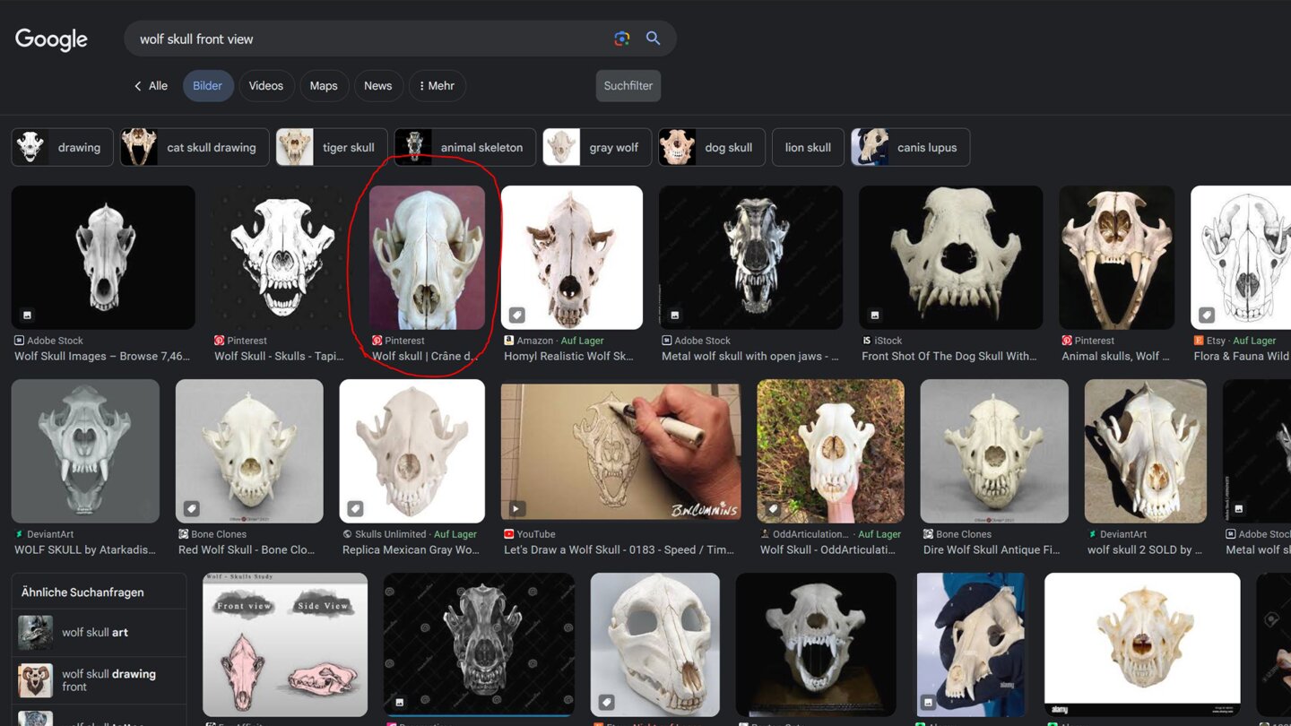Open the Maps tab
The height and width of the screenshot is (726, 1291).
point(324,86)
